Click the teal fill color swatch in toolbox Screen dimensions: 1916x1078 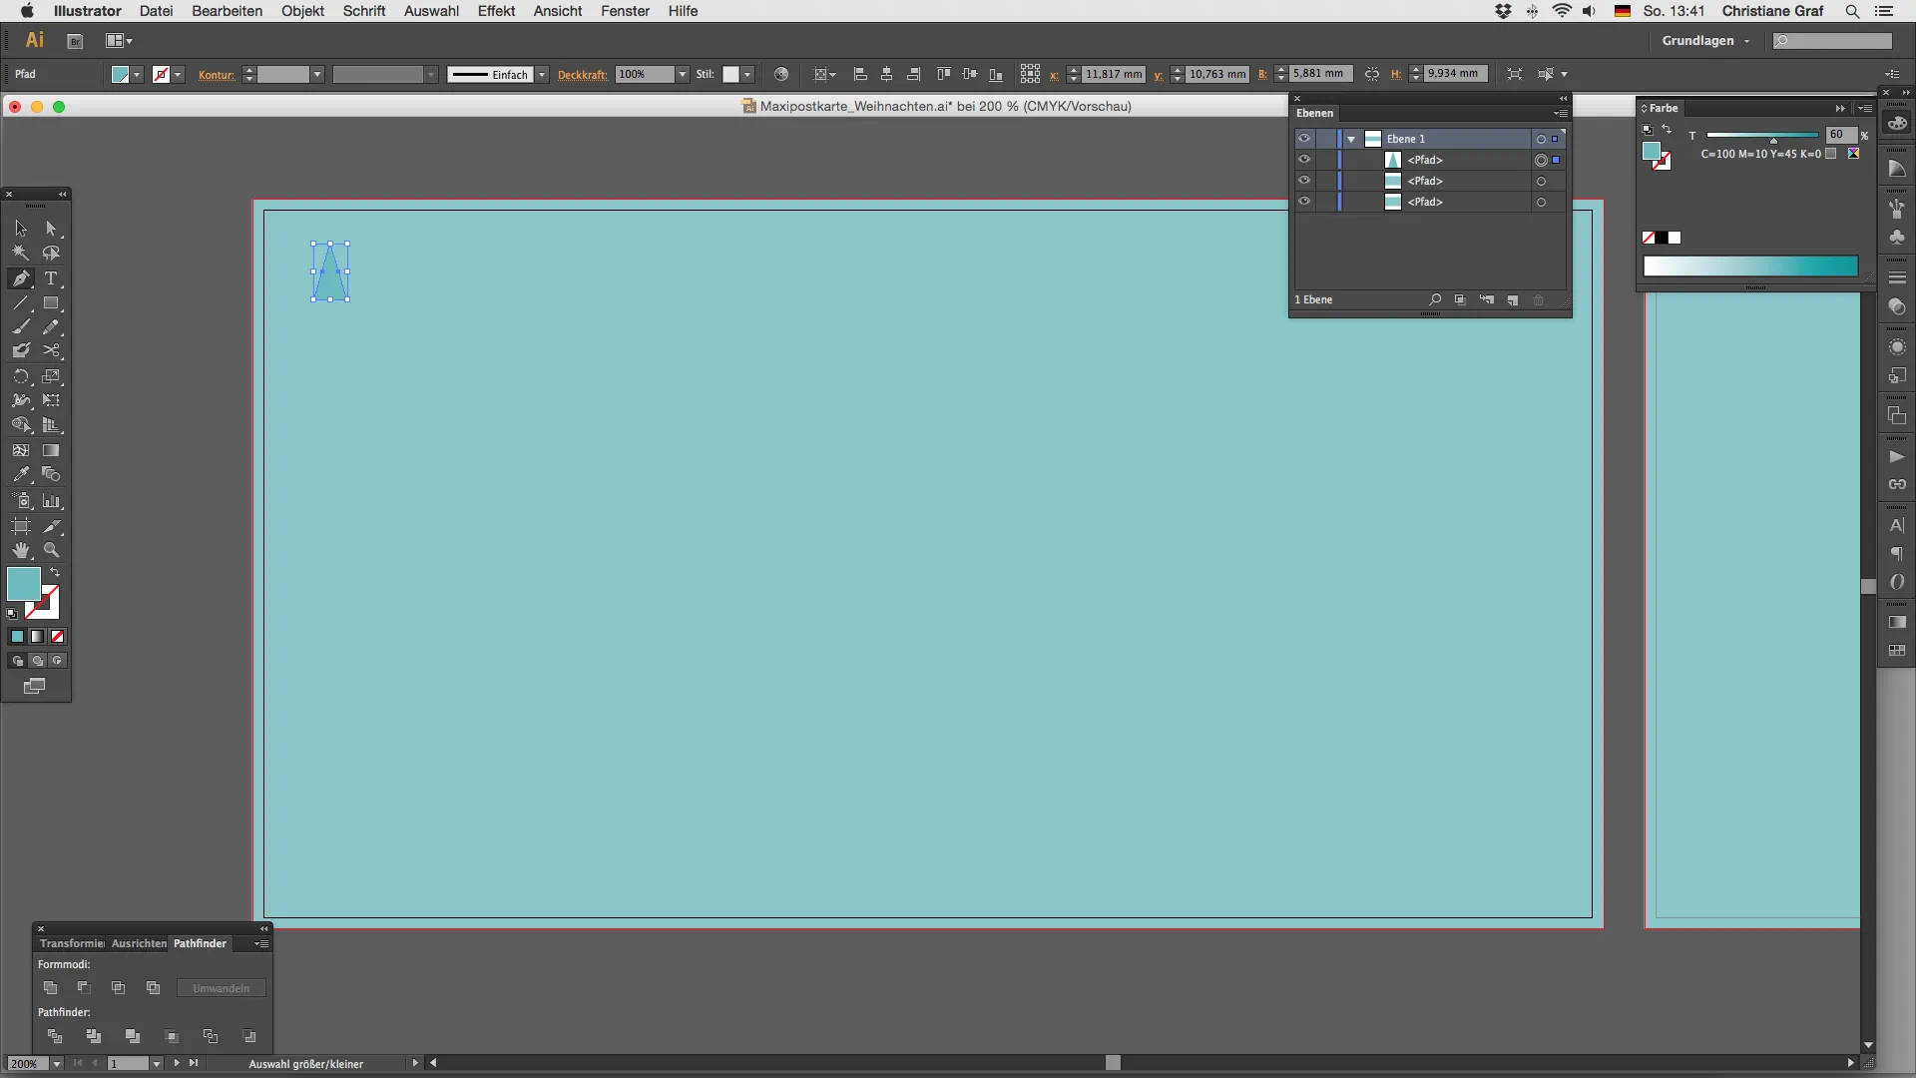pyautogui.click(x=23, y=583)
